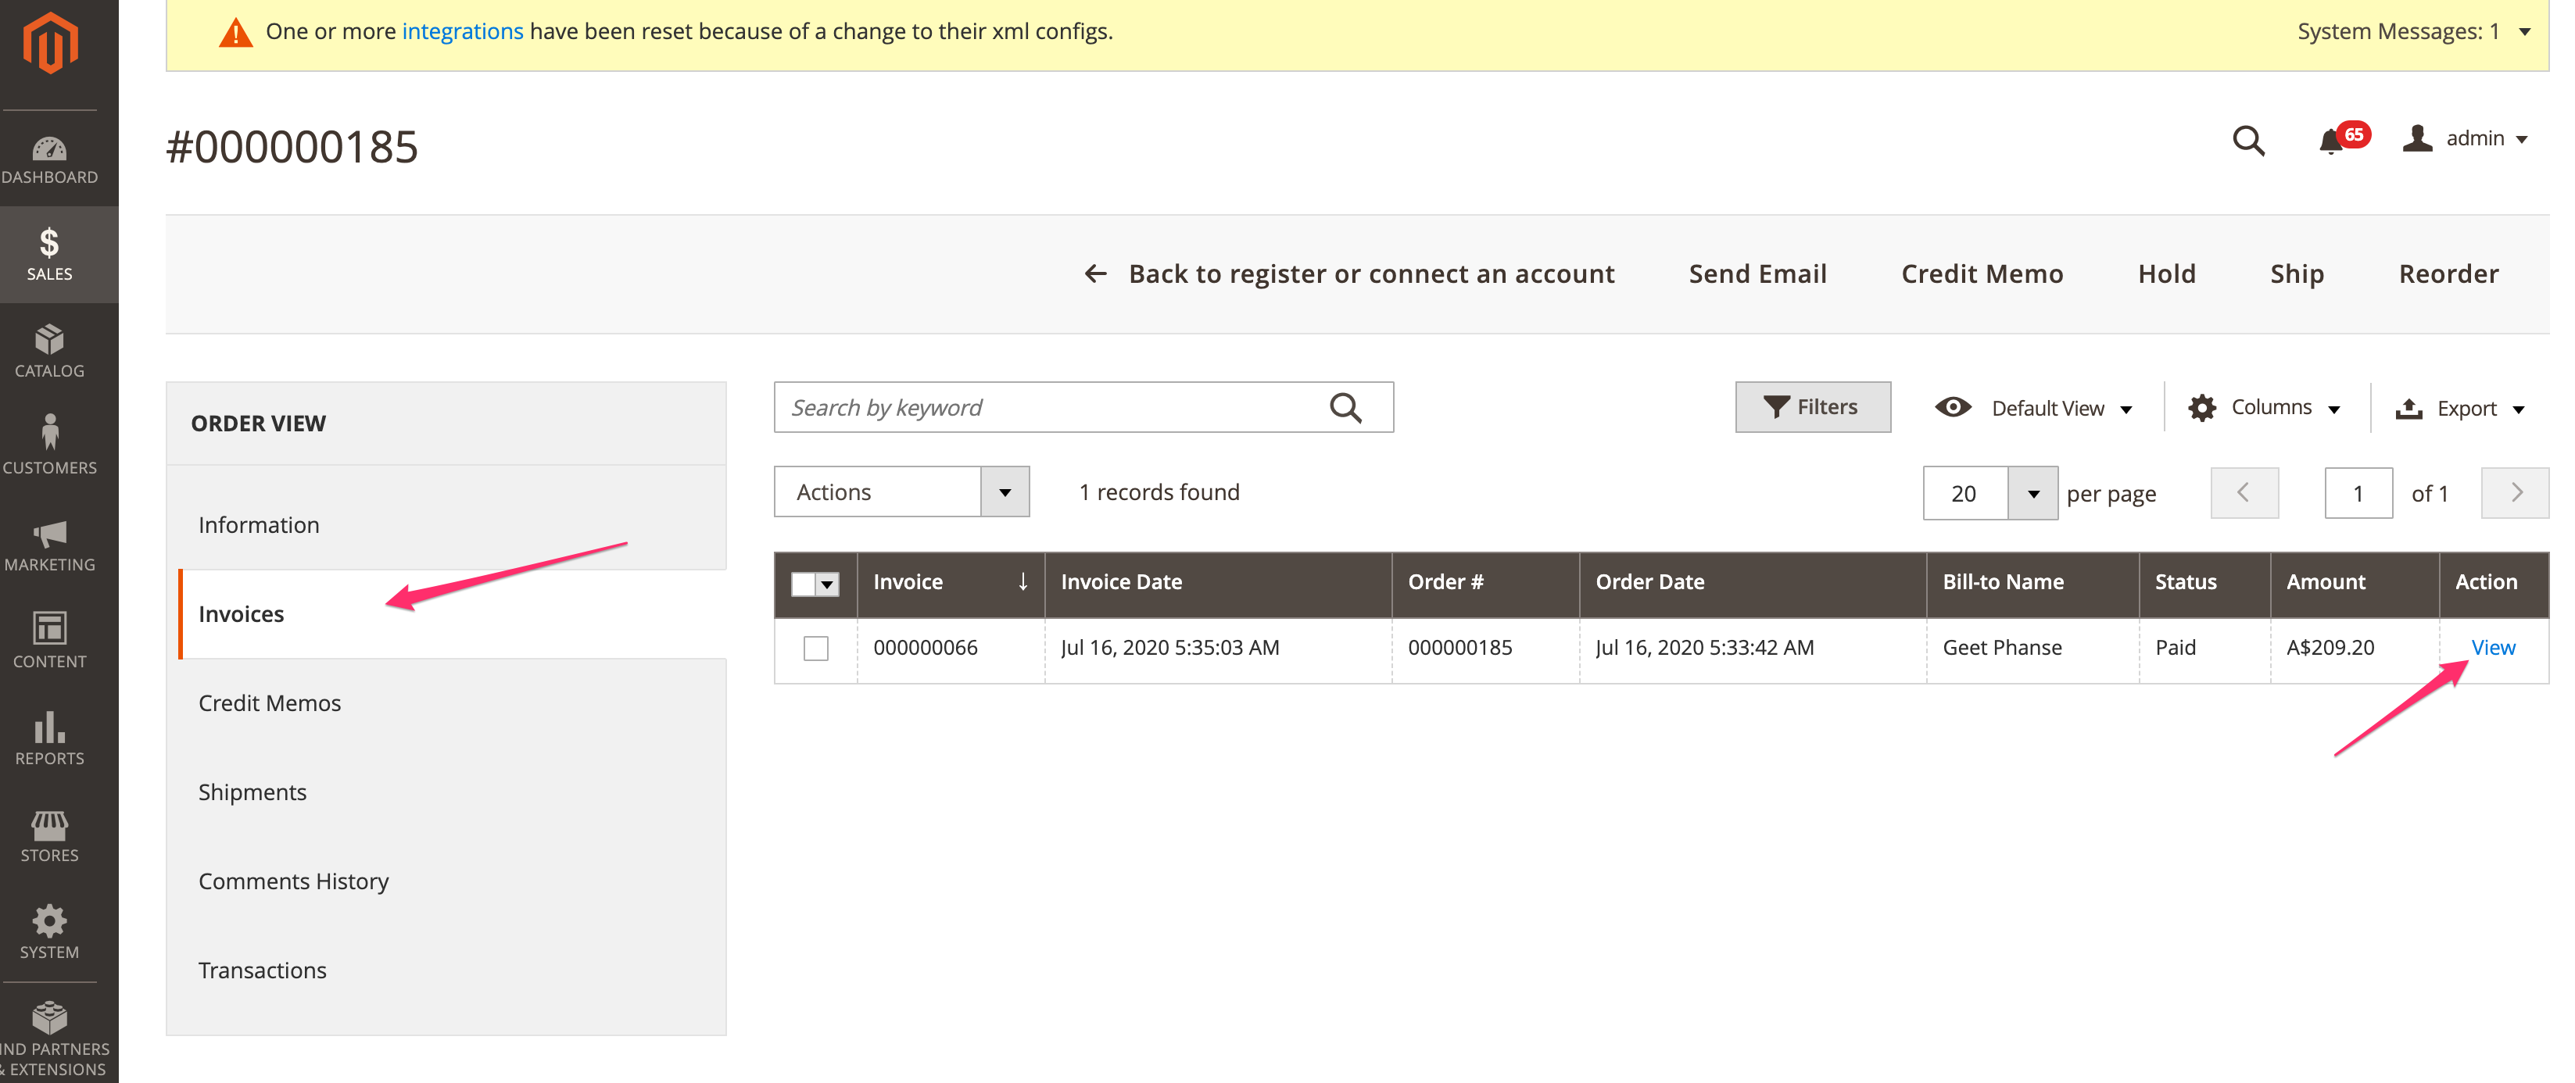This screenshot has height=1083, width=2575.
Task: Open the Dashboard sidebar icon
Action: pyautogui.click(x=49, y=159)
